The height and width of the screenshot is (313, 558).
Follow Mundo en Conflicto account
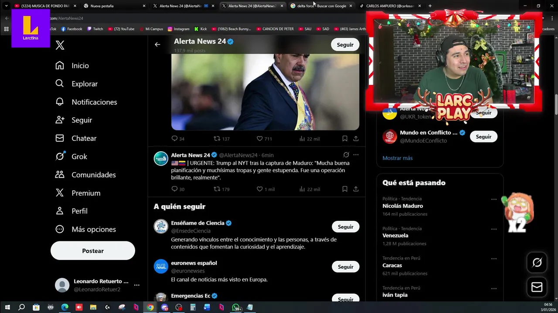point(483,137)
